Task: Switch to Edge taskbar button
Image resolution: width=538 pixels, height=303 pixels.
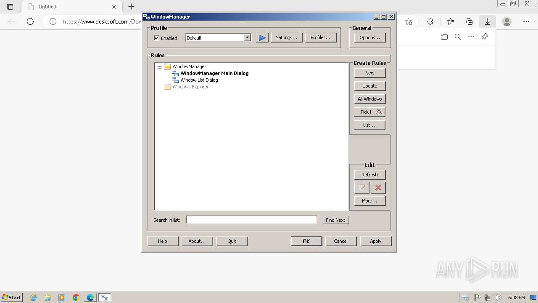Action: [x=90, y=298]
